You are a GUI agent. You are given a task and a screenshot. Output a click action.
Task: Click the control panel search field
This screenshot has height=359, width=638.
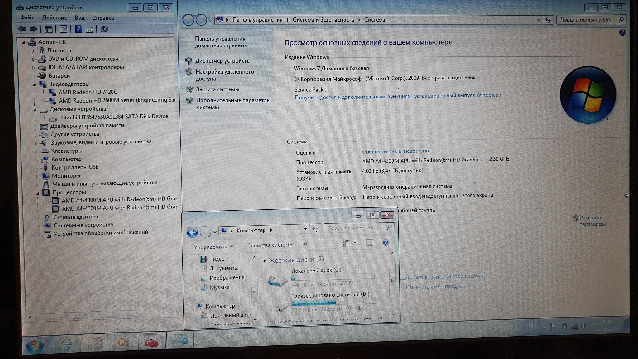(587, 20)
